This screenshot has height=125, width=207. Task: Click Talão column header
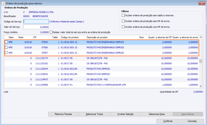56,37
